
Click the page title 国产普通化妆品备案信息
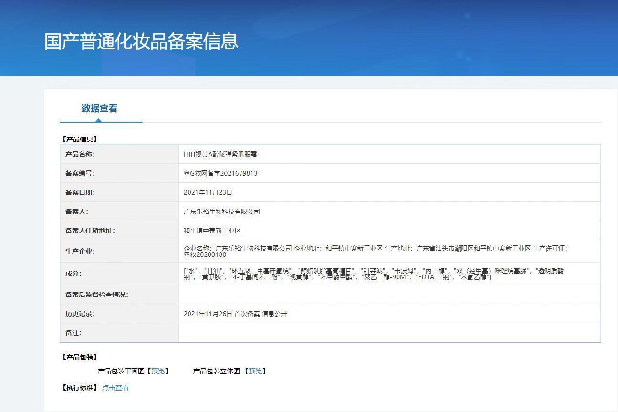141,42
